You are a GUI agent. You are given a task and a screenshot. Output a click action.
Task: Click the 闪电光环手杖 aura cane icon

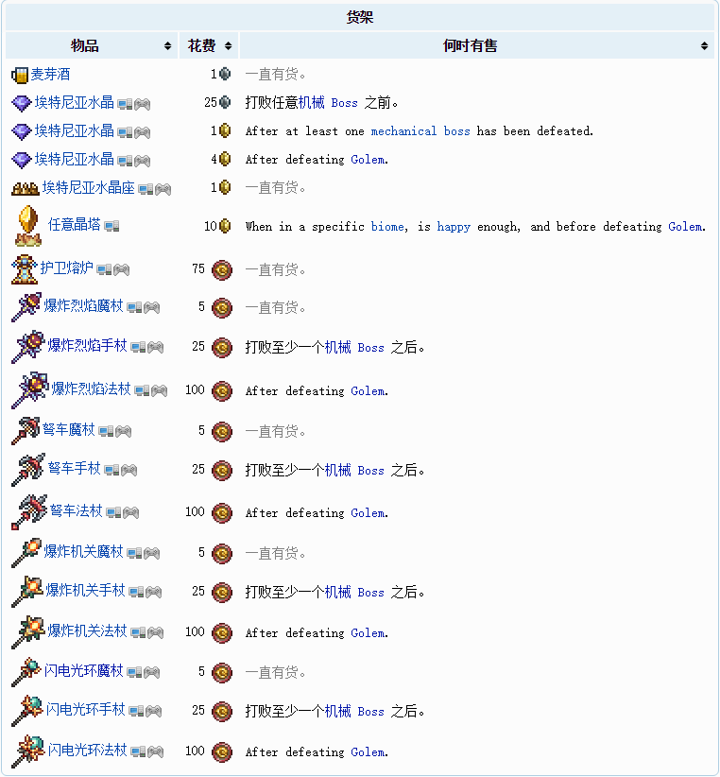pos(27,711)
